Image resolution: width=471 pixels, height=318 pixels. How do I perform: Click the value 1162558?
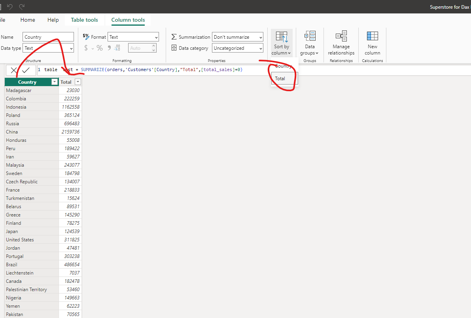pos(70,107)
